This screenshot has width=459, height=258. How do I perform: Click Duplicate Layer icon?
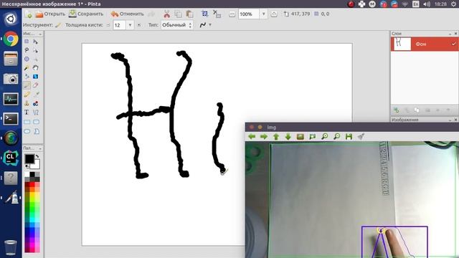point(417,110)
